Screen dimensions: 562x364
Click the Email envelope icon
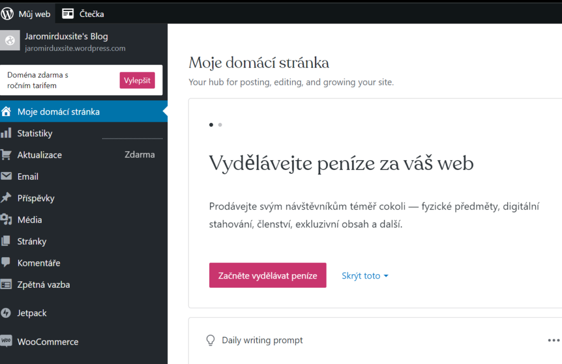[x=6, y=177]
